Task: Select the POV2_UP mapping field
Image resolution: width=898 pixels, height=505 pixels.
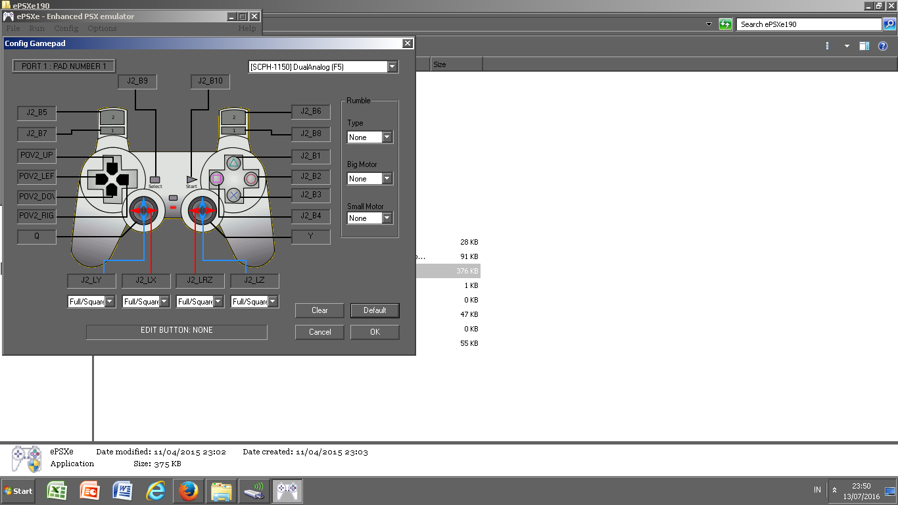Action: pos(37,156)
